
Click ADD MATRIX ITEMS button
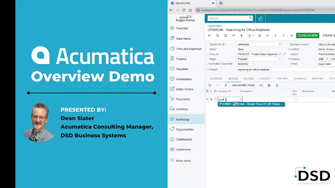coord(243,85)
